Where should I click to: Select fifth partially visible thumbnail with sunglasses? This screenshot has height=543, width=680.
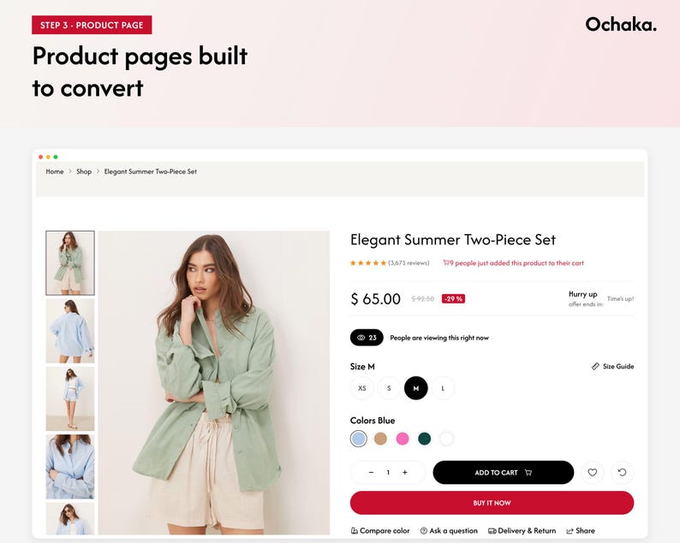[x=70, y=518]
